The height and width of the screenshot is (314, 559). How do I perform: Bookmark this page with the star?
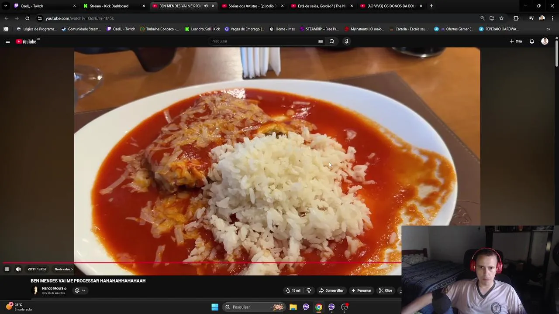[501, 18]
